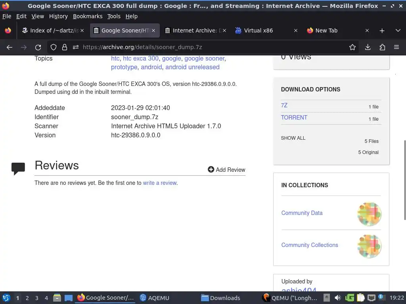Open the extensions puzzle icon
Image resolution: width=406 pixels, height=304 pixels.
(x=382, y=47)
